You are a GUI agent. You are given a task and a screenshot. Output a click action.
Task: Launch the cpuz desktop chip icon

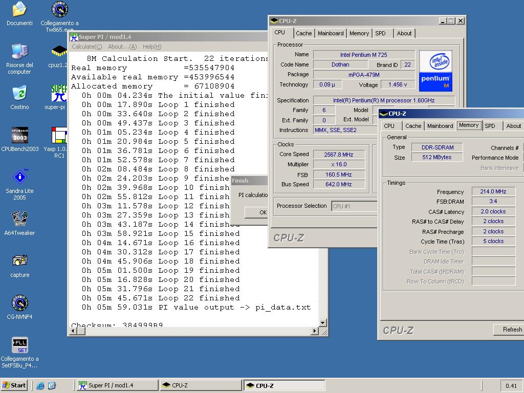[x=59, y=52]
